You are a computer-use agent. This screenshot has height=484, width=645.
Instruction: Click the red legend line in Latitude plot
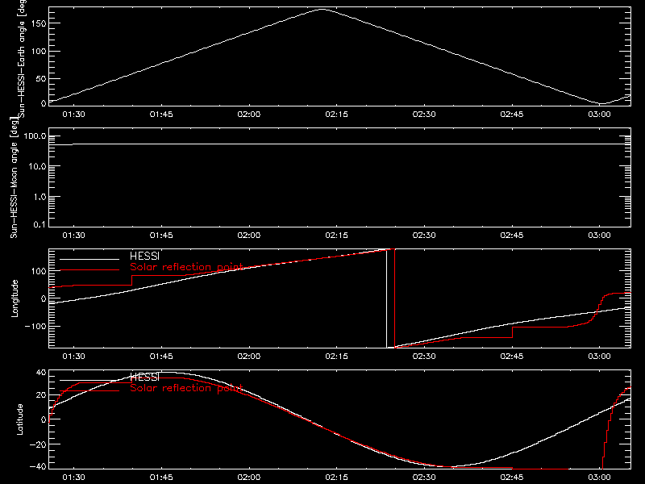click(x=89, y=390)
